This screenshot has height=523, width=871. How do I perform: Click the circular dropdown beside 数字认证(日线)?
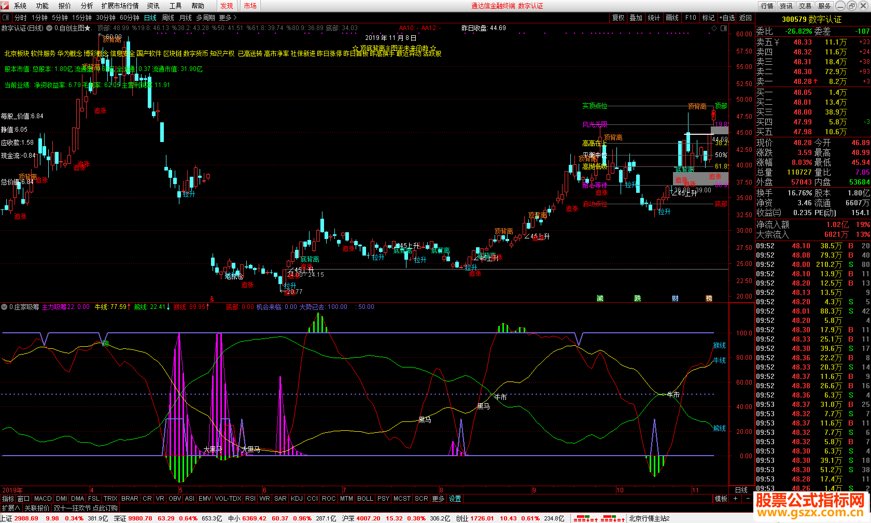(49, 28)
